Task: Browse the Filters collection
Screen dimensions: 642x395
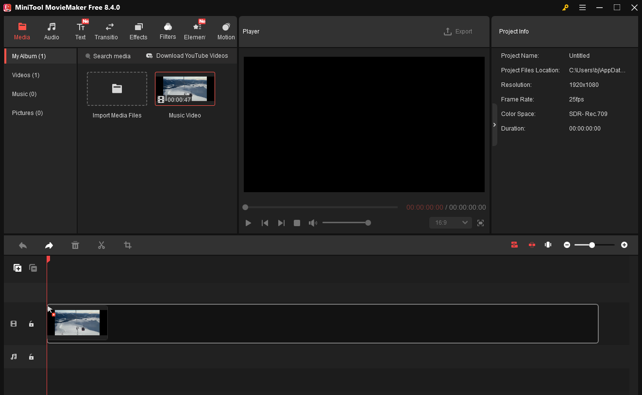Action: 168,31
